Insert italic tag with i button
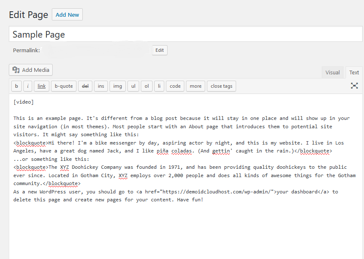 [x=28, y=86]
